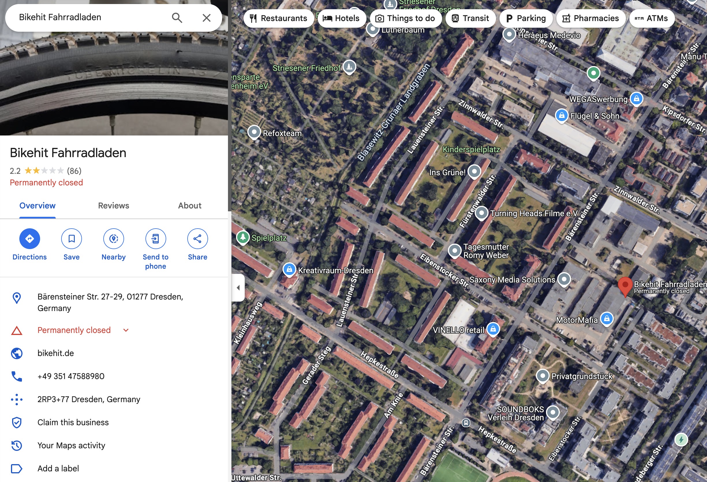Click the Flügel & Sohn shop marker

(562, 116)
